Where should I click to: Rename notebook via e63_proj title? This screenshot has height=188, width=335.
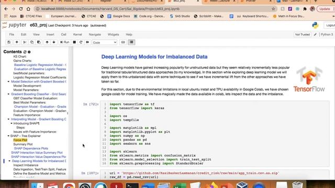[38, 25]
